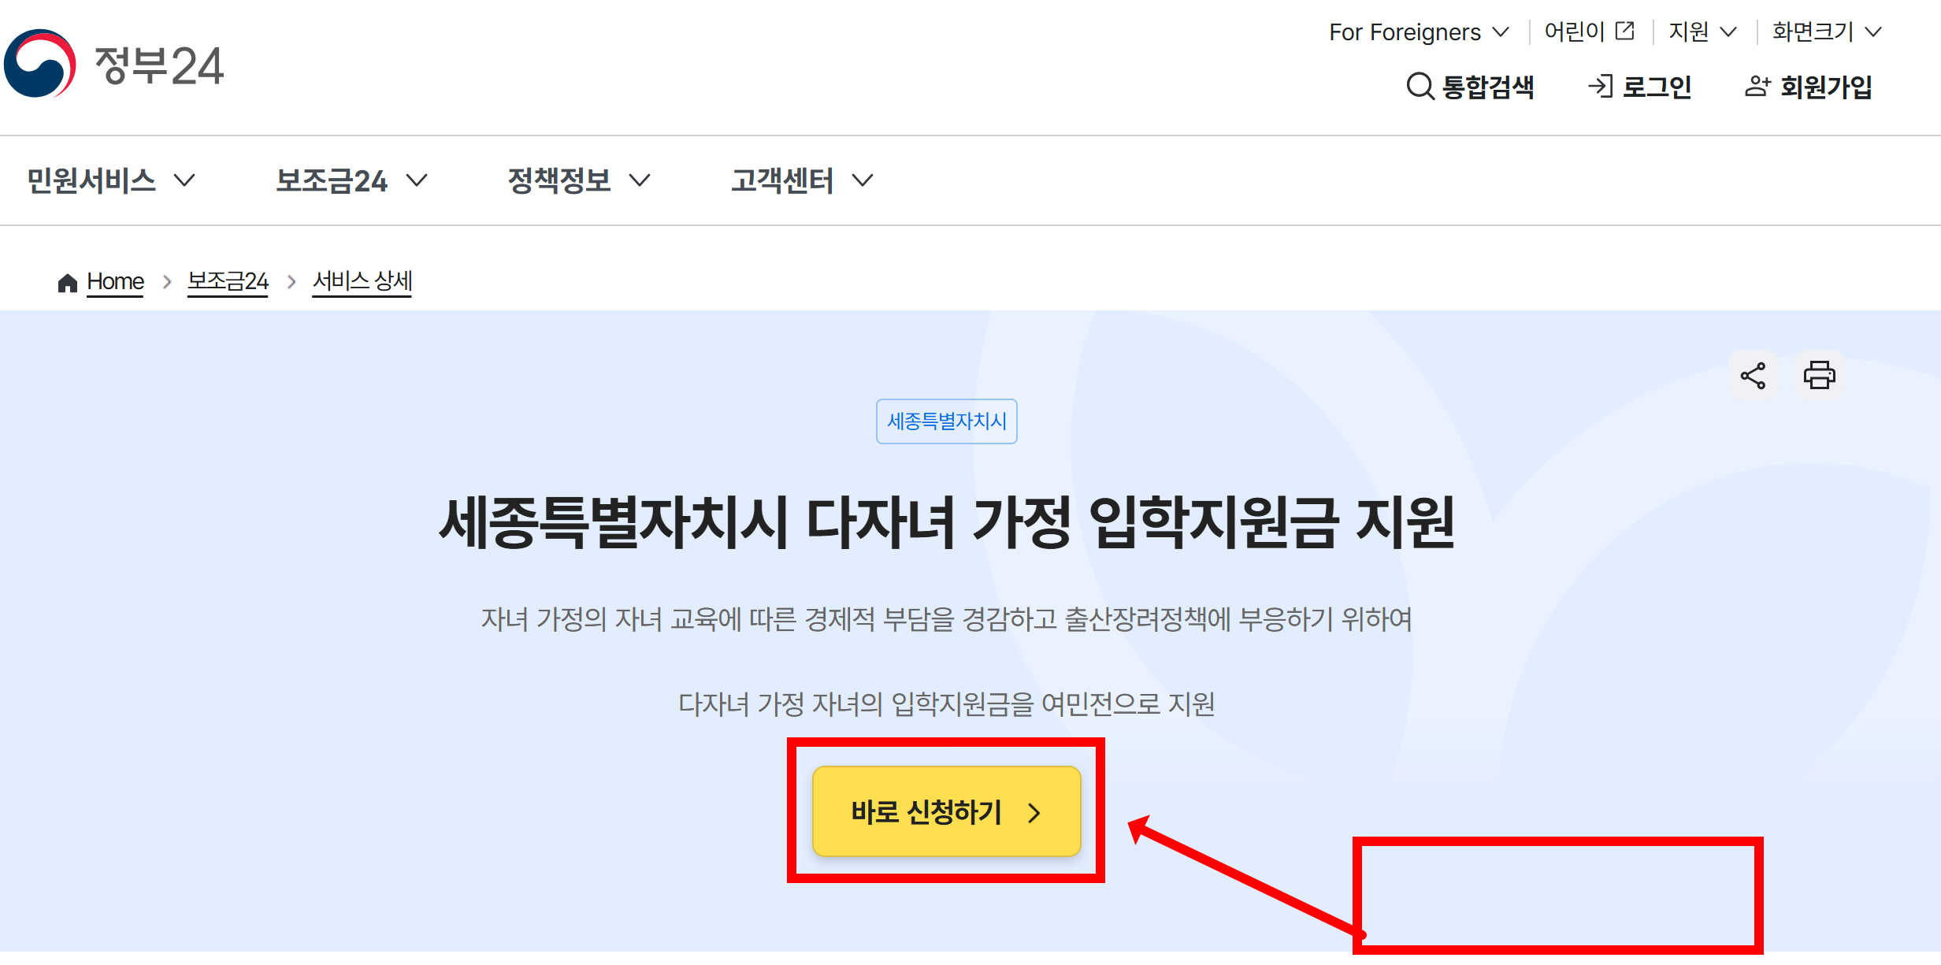Click the 바로 신청하기 button

point(946,811)
